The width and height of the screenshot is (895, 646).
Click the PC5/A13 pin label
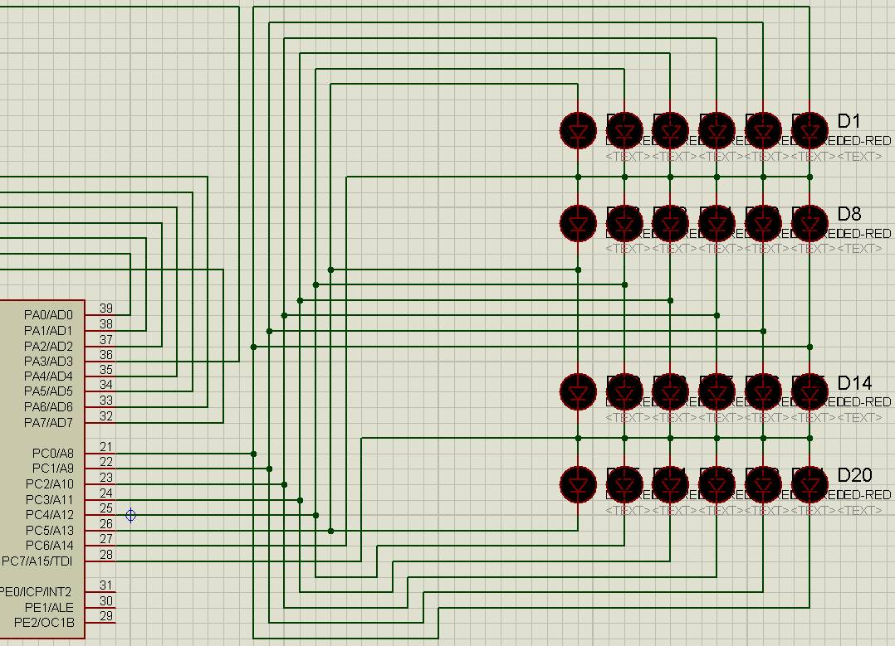click(50, 530)
